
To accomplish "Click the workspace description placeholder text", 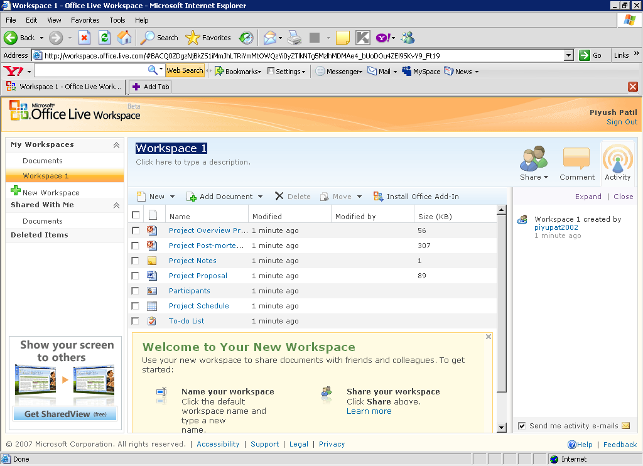I will (x=193, y=162).
